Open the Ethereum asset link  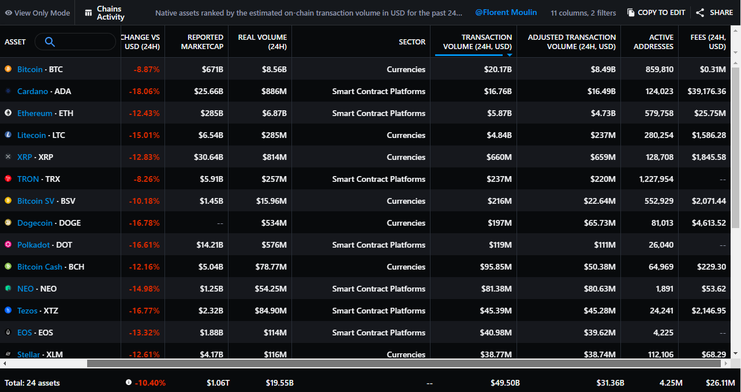[35, 113]
